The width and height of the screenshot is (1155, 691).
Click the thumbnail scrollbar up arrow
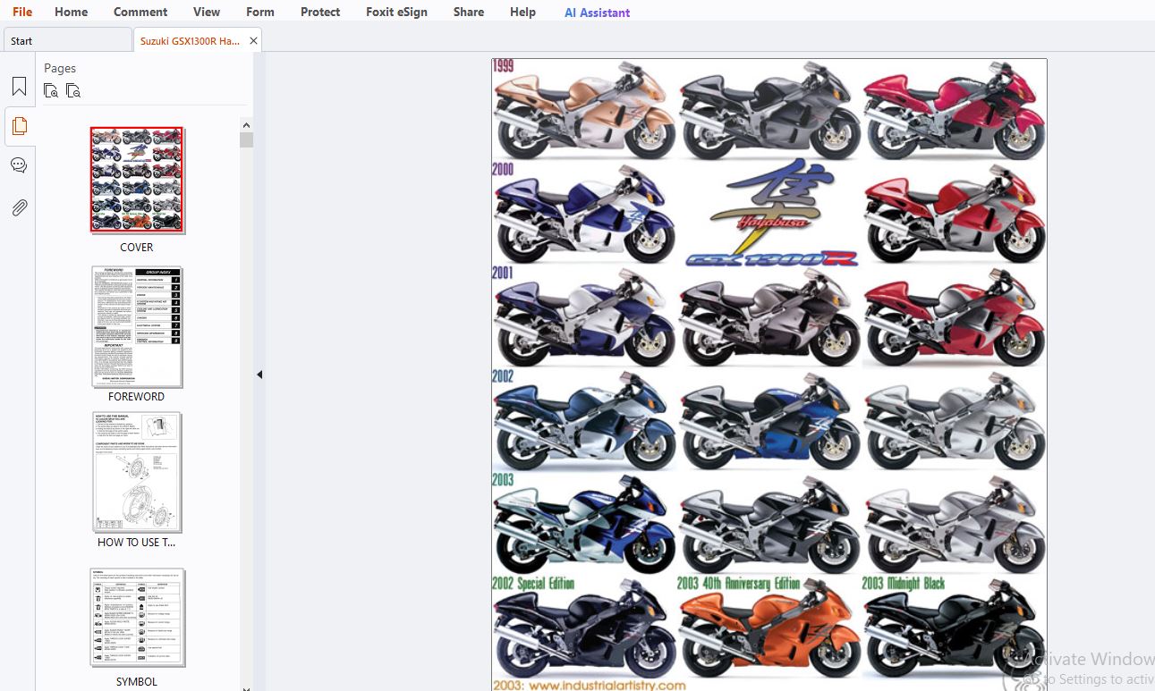click(x=247, y=124)
